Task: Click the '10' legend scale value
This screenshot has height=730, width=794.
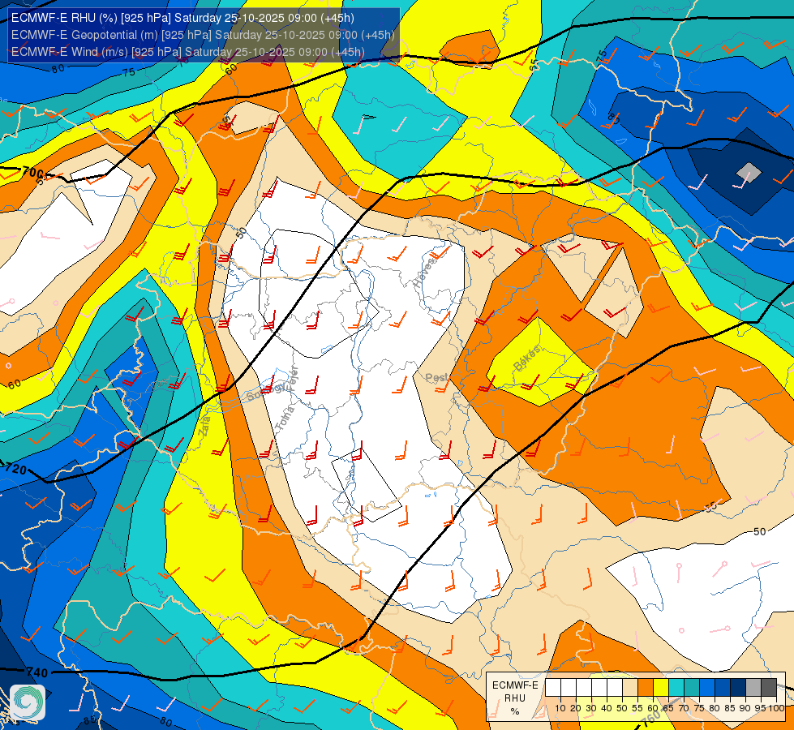Action: 560,708
